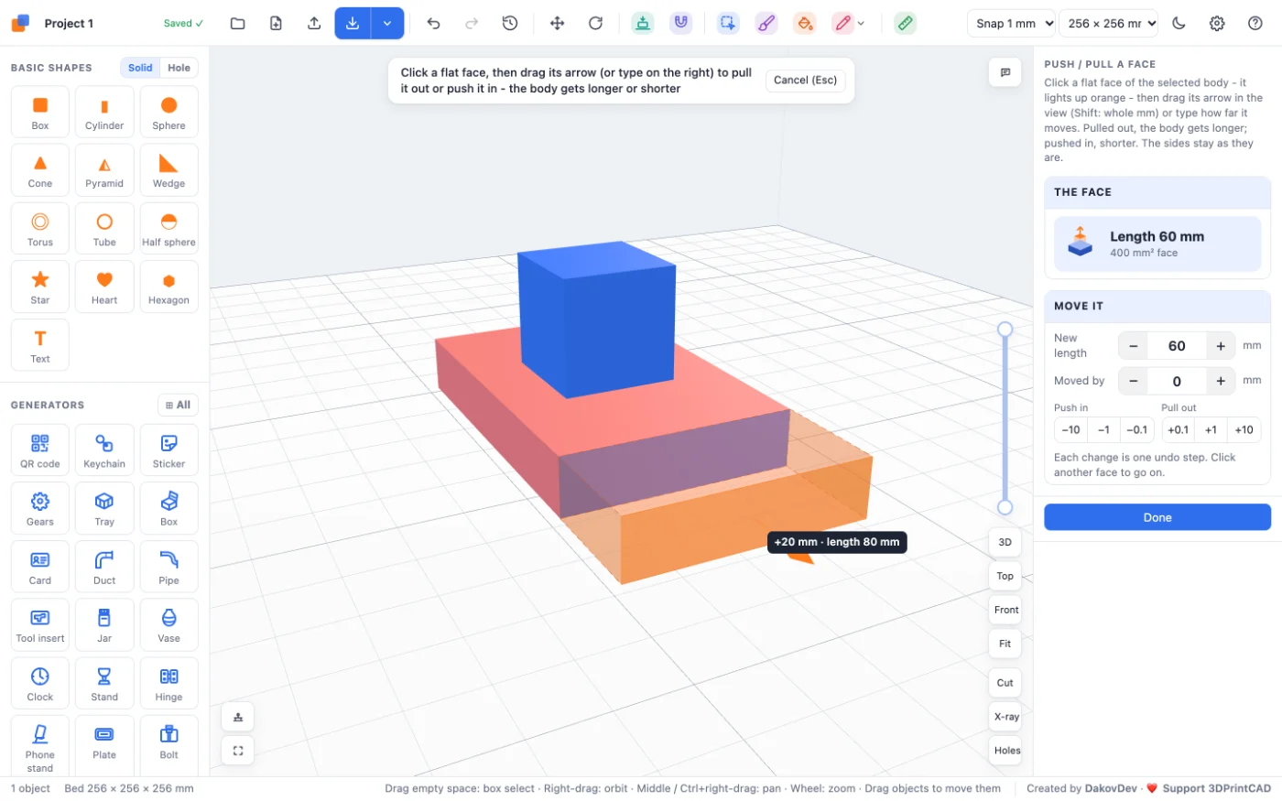This screenshot has height=801, width=1282.
Task: Toggle dark mode moon icon
Action: [1179, 23]
